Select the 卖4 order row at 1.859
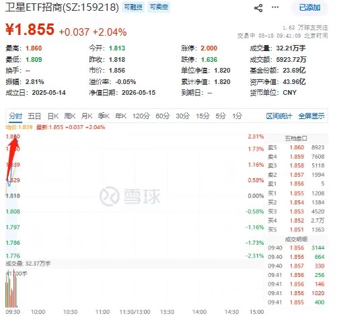Image resolution: width=337 pixels, height=316 pixels. click(296, 157)
